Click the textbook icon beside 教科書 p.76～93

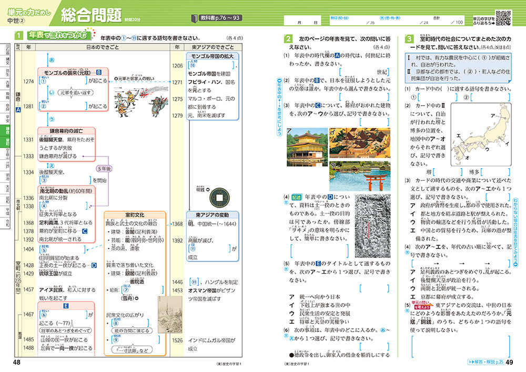click(x=196, y=18)
